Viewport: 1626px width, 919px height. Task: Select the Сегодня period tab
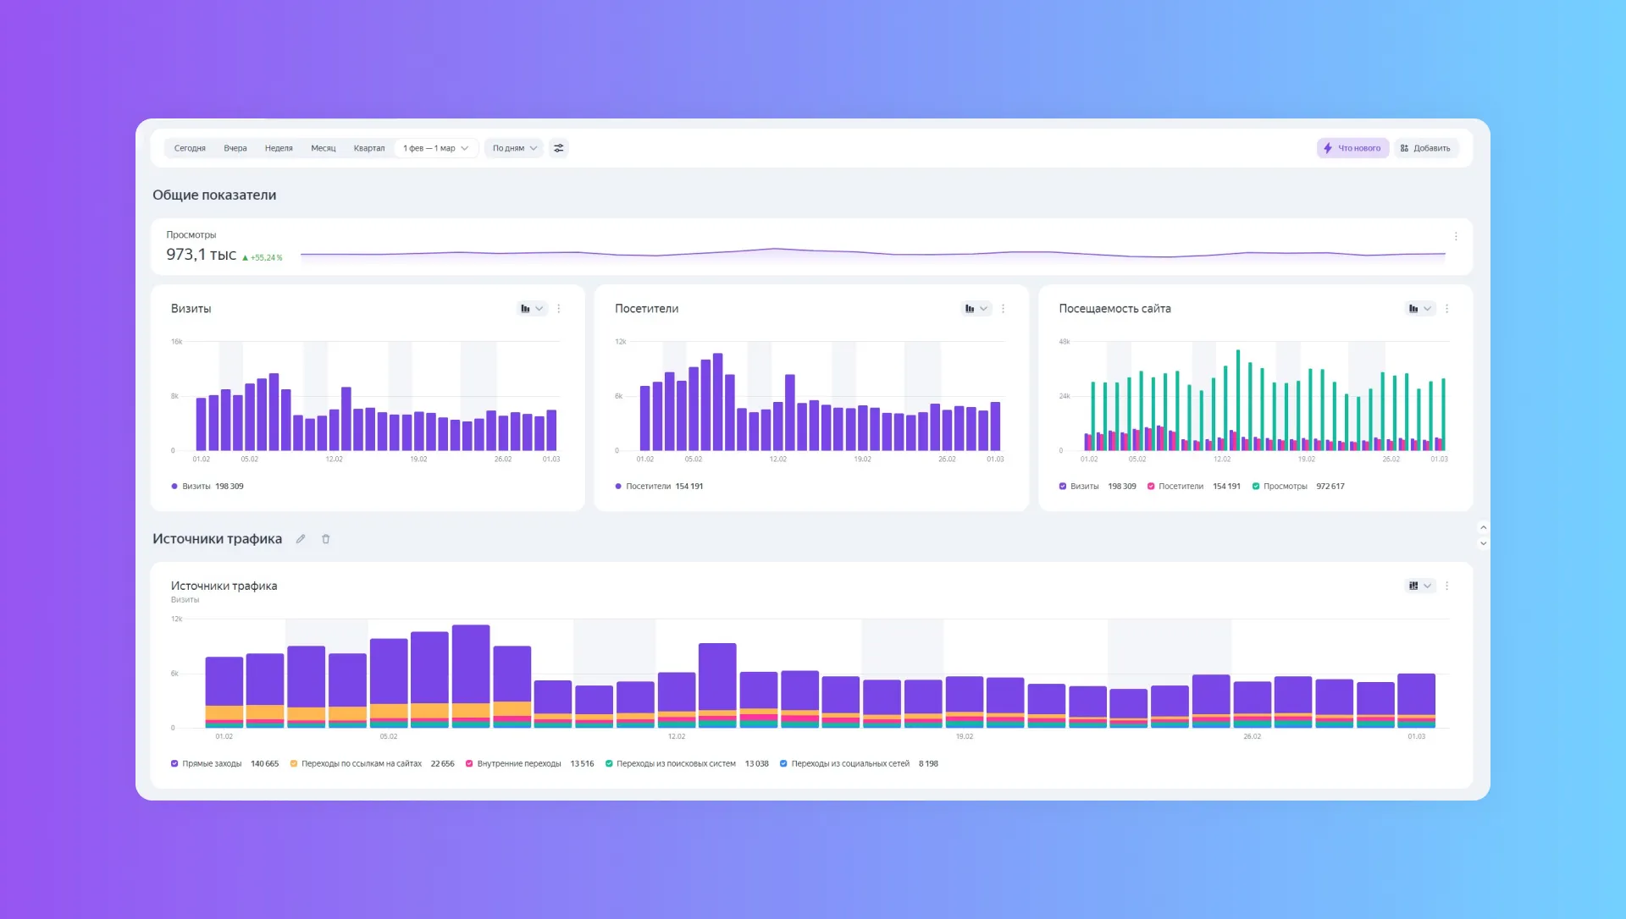pos(190,148)
